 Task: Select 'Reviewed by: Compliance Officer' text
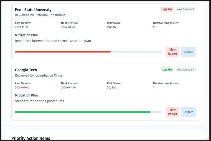tap(39, 75)
